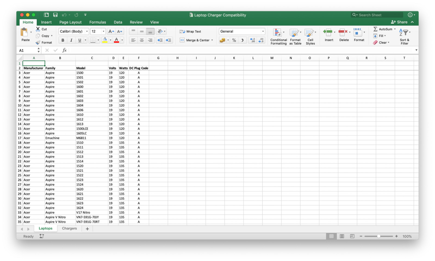
Task: Click the Sort & Filter icon
Action: pyautogui.click(x=404, y=33)
